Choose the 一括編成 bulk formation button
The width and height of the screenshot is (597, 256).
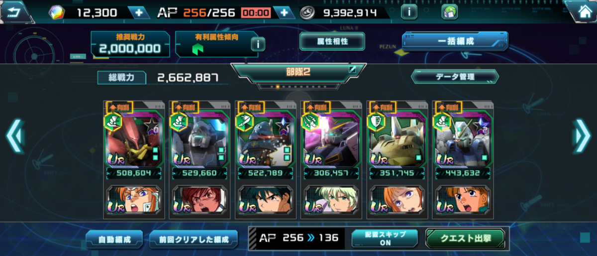(455, 41)
